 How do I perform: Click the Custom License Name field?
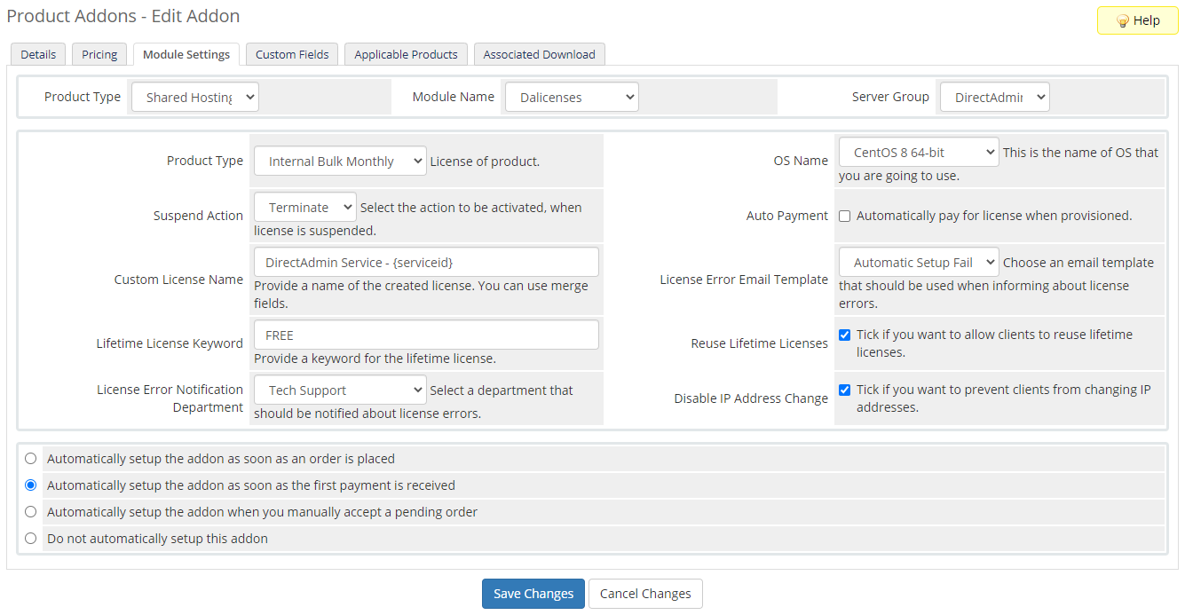pyautogui.click(x=426, y=263)
